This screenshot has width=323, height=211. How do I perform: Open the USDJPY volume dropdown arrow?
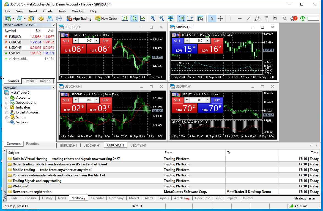187,100
